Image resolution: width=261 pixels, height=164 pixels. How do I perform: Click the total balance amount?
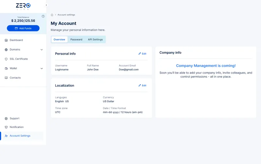click(23, 21)
